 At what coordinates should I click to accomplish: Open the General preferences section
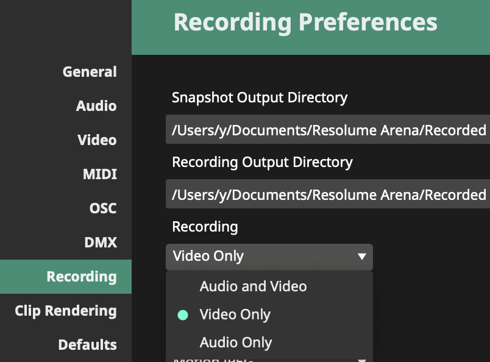coord(89,72)
